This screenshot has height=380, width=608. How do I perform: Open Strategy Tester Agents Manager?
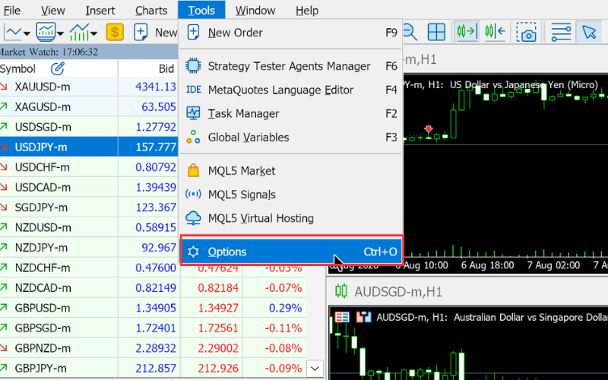coord(292,66)
